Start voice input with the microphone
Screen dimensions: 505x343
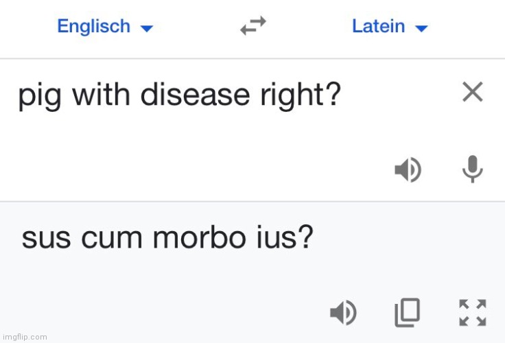(472, 169)
